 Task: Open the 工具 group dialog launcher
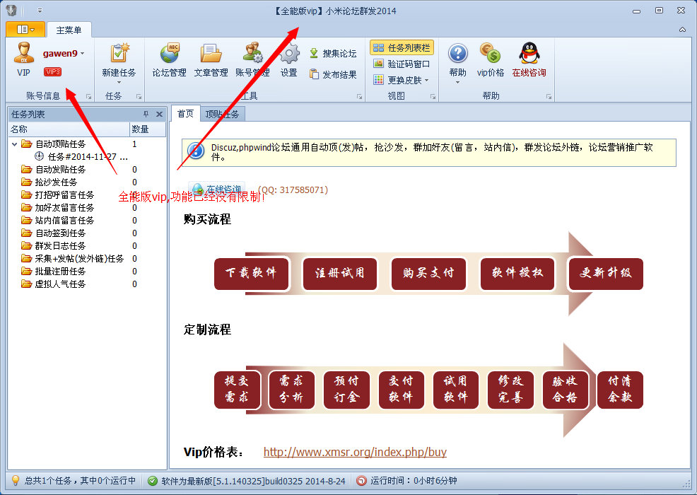point(359,96)
